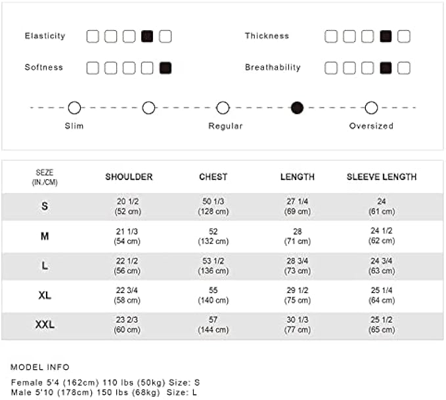Click the filled Elasticity rating box

pos(147,36)
